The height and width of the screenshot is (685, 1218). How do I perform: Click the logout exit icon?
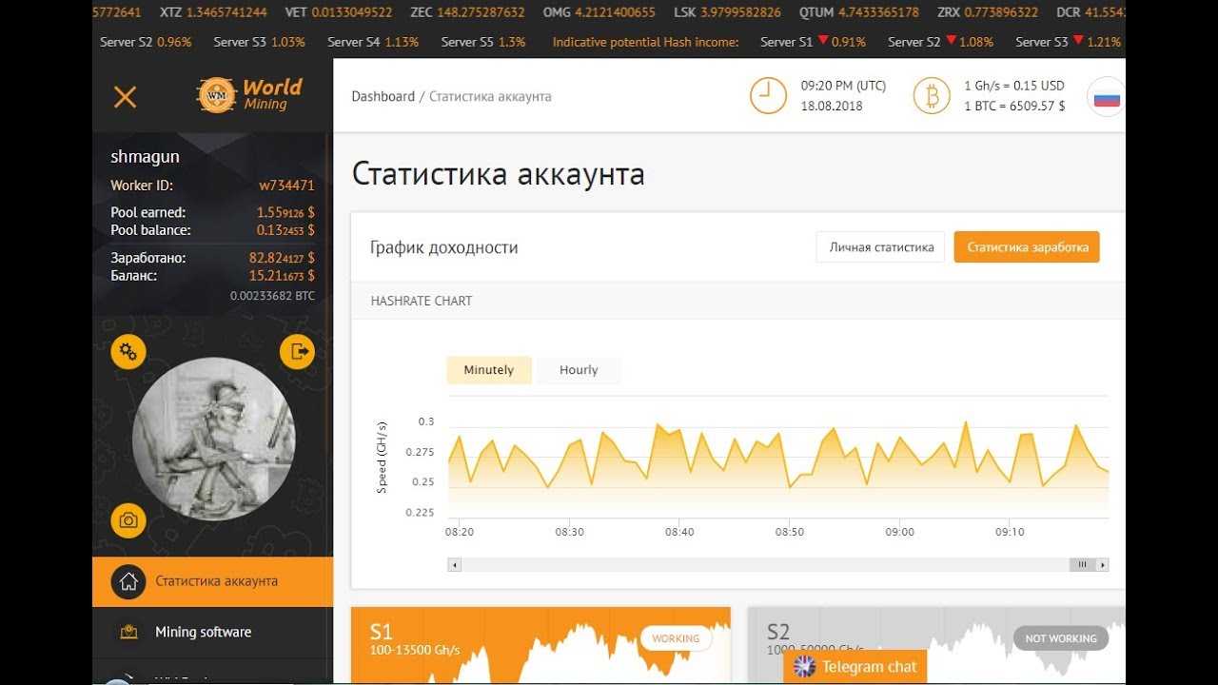(x=297, y=351)
